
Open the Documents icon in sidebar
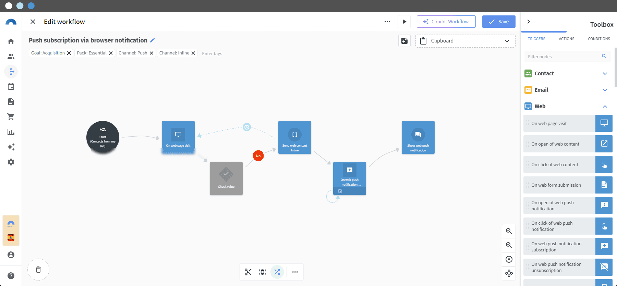[11, 102]
